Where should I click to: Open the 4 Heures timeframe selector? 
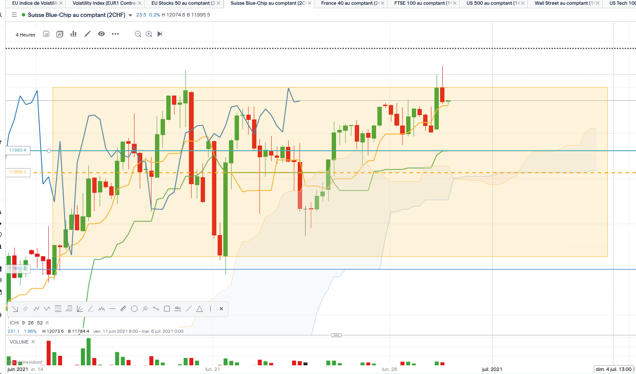pos(25,34)
